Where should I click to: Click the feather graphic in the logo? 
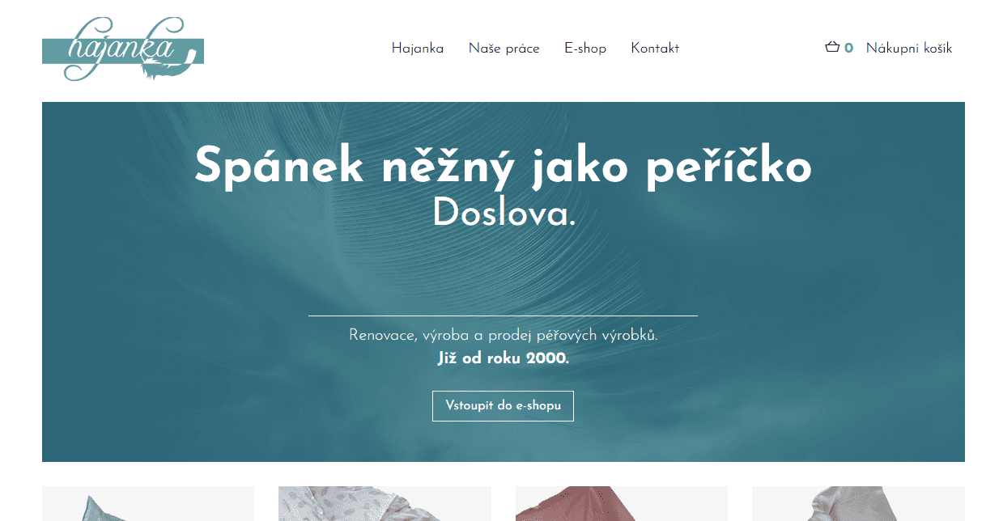coord(170,65)
